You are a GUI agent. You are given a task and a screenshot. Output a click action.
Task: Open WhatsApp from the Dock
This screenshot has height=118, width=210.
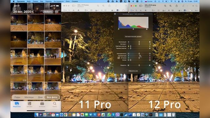tap(109, 115)
